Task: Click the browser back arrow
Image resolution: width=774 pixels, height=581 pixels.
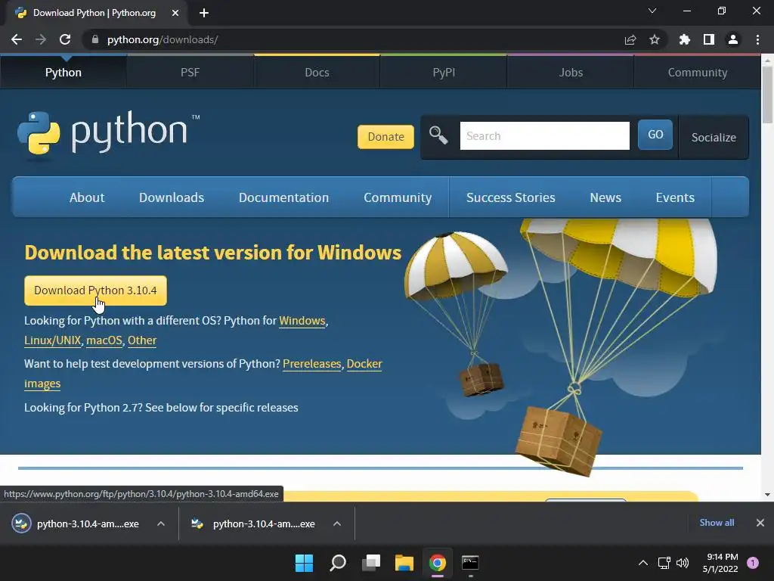Action: pos(17,39)
